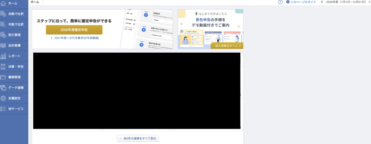This screenshot has height=144, width=371.
Task: Click the Home house icon in sidebar
Action: coord(3,3)
